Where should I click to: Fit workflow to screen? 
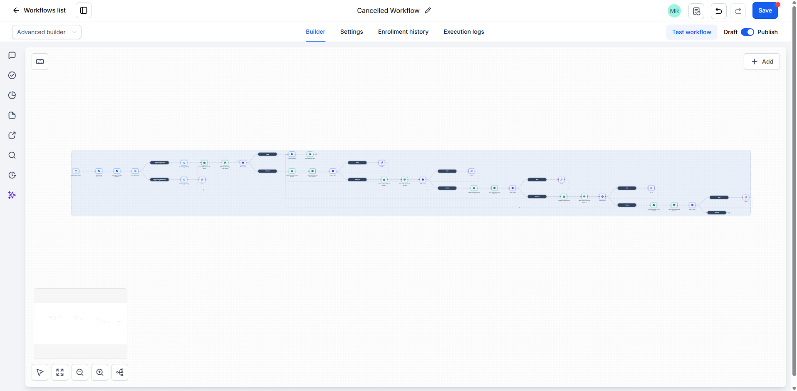coord(60,372)
